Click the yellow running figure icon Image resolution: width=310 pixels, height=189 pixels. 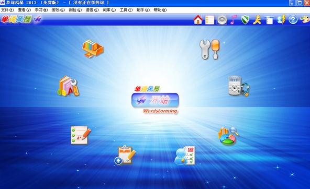click(257, 20)
